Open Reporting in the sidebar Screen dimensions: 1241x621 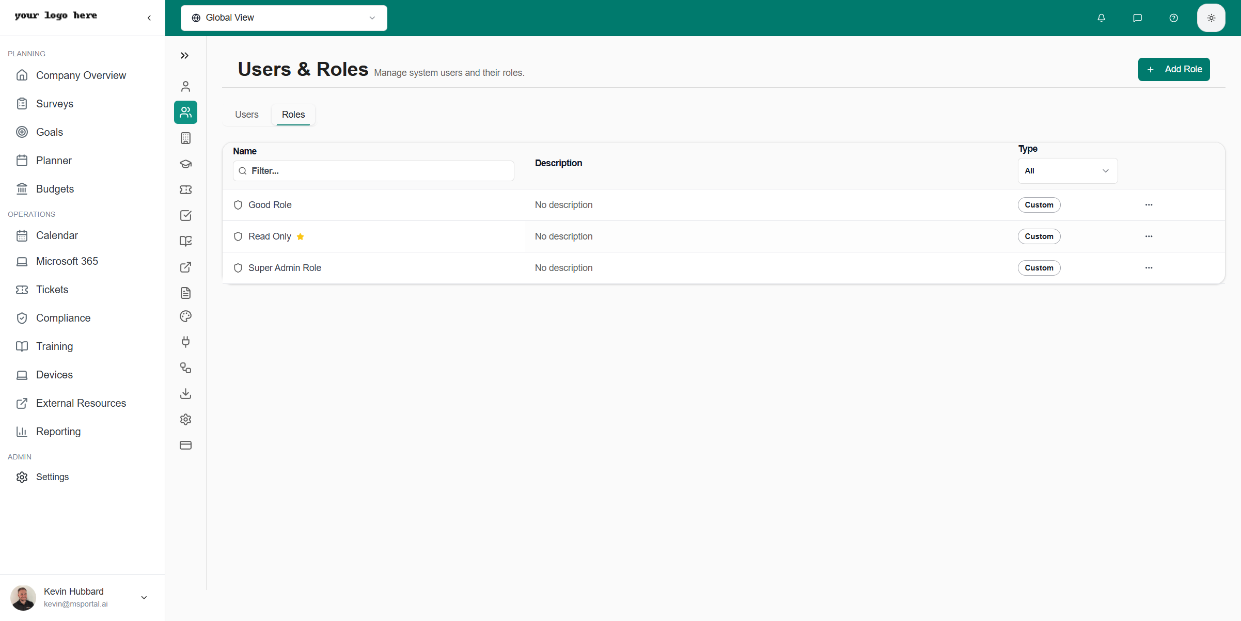point(58,431)
